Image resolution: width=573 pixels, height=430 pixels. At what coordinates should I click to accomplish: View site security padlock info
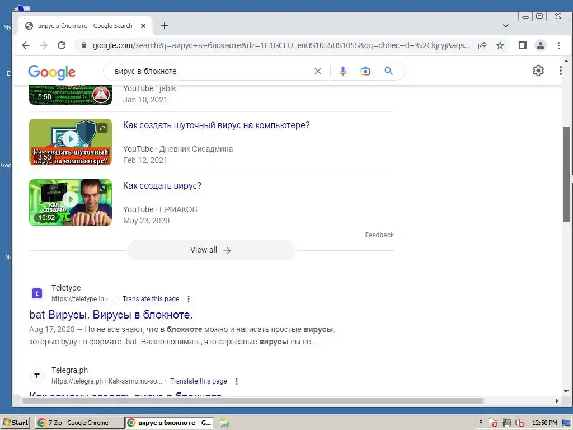coord(84,45)
